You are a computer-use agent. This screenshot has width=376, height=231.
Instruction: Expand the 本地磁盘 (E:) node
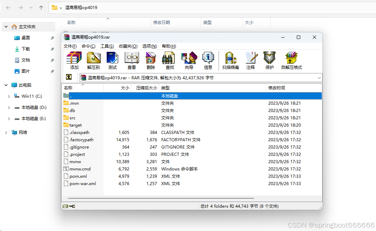(9, 119)
